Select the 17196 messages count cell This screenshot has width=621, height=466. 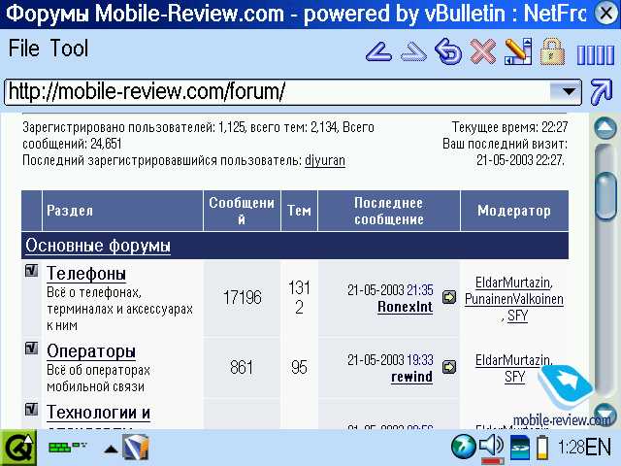(x=242, y=298)
